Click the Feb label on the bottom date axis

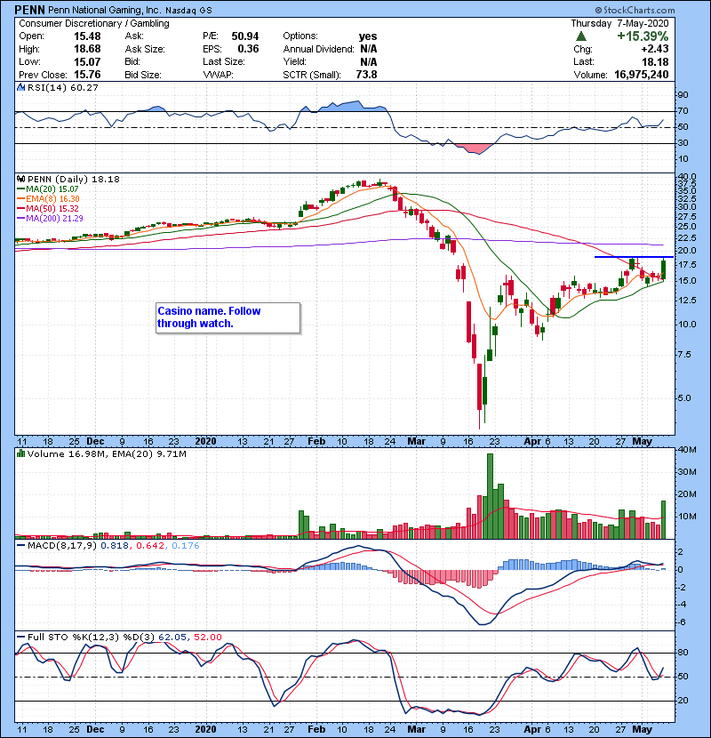[x=316, y=729]
